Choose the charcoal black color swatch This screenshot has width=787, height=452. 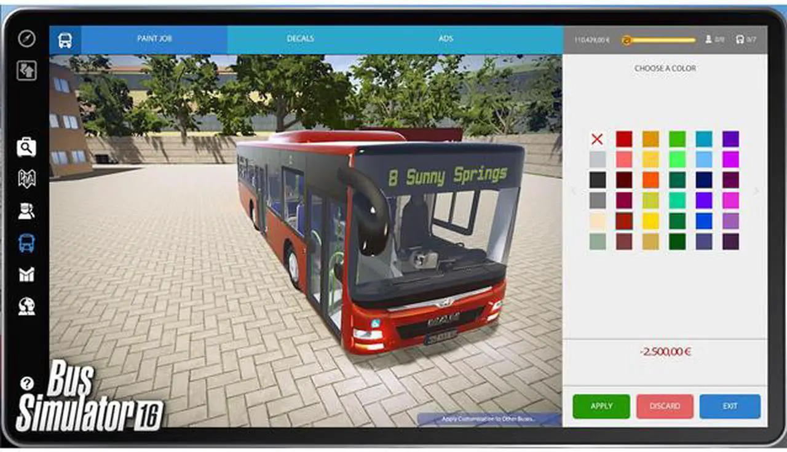(x=597, y=180)
